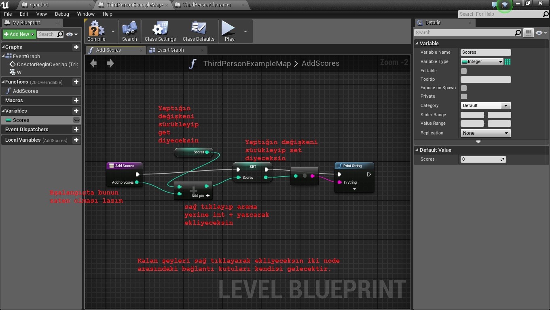The height and width of the screenshot is (310, 550).
Task: Navigate forward with the graph right arrow
Action: click(x=110, y=63)
